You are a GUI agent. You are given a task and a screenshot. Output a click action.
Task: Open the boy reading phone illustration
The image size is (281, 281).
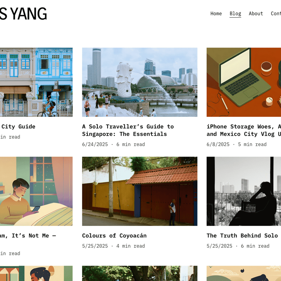click(x=36, y=191)
